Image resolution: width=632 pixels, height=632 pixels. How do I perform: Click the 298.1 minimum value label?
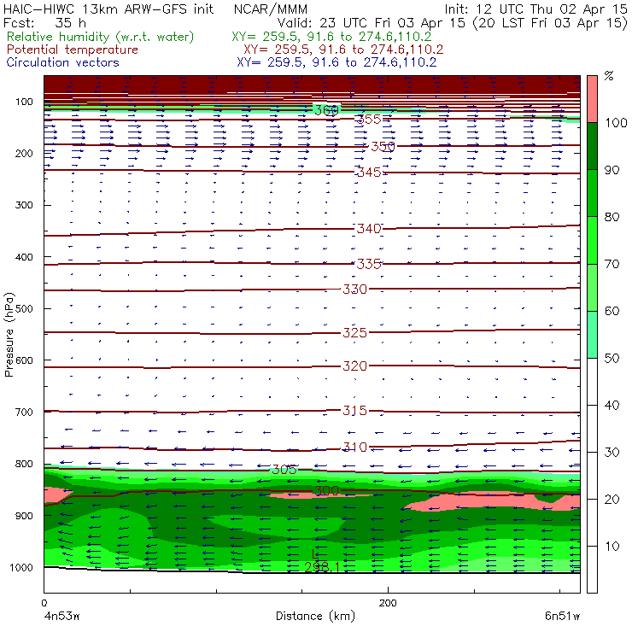322,567
